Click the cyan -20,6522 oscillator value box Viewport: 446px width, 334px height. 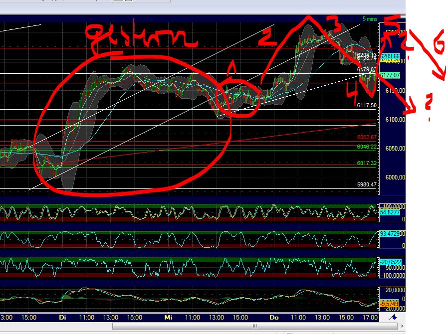(390, 262)
